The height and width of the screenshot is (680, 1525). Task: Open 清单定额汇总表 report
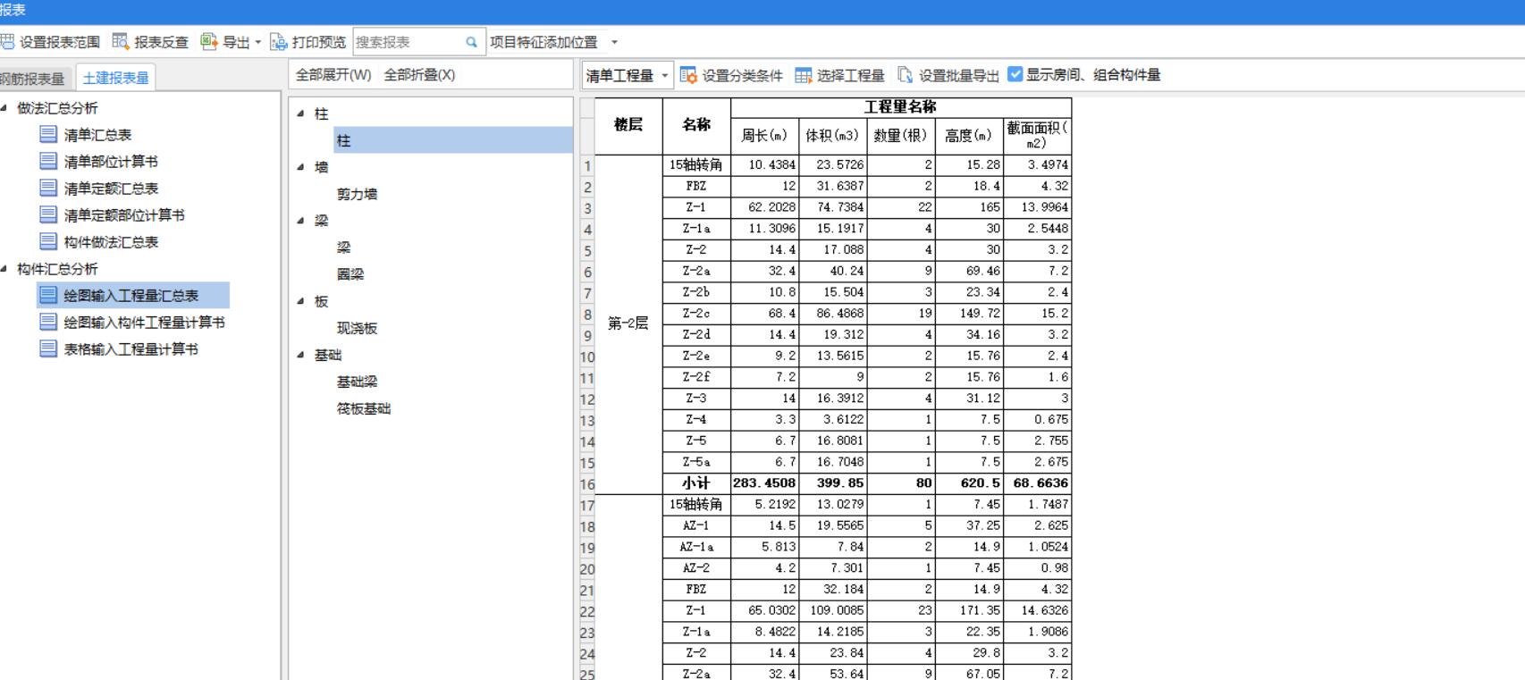[111, 189]
